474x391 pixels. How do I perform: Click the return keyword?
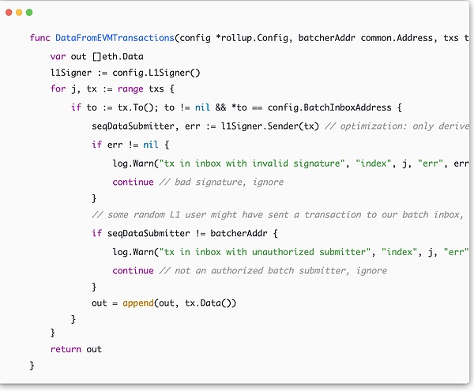[66, 348]
